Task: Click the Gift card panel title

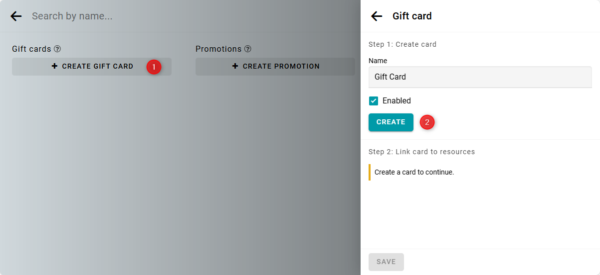Action: tap(412, 16)
